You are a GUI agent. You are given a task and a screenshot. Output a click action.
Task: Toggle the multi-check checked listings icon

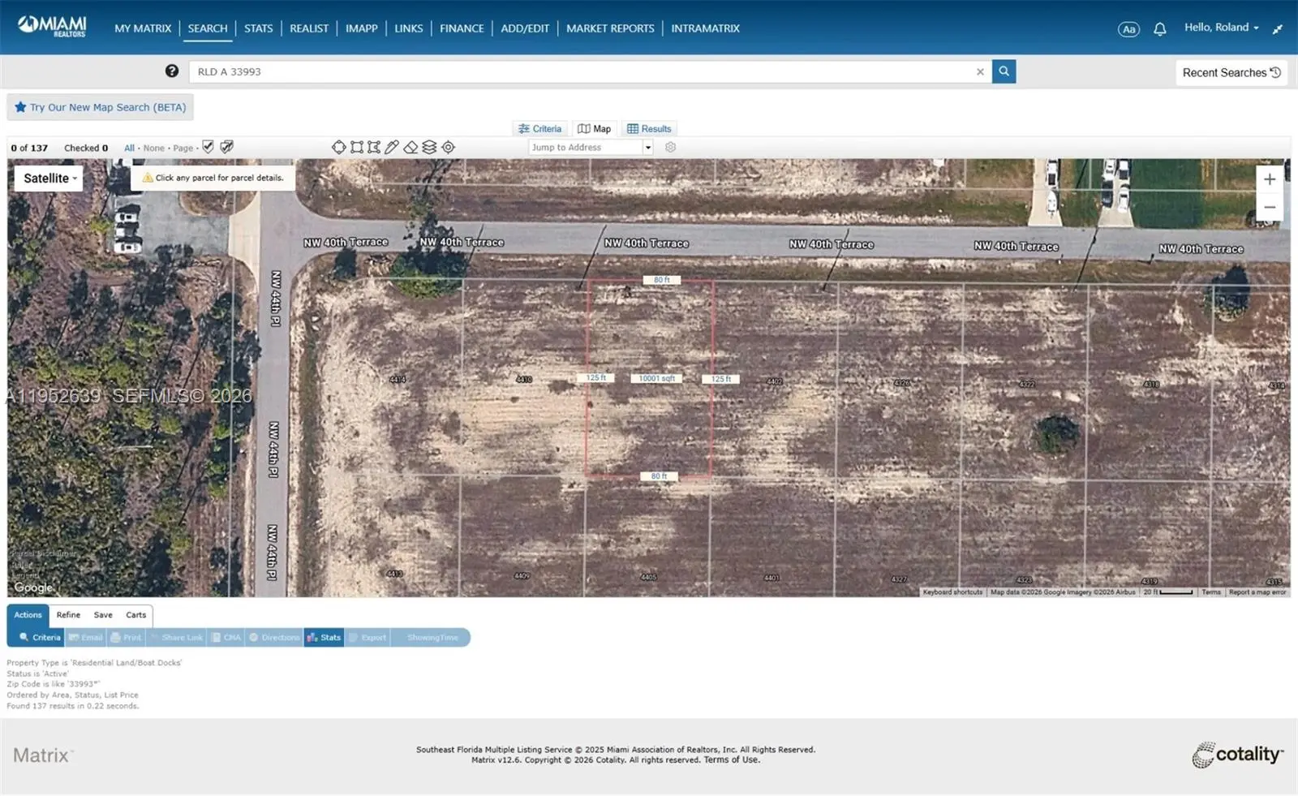(x=227, y=147)
